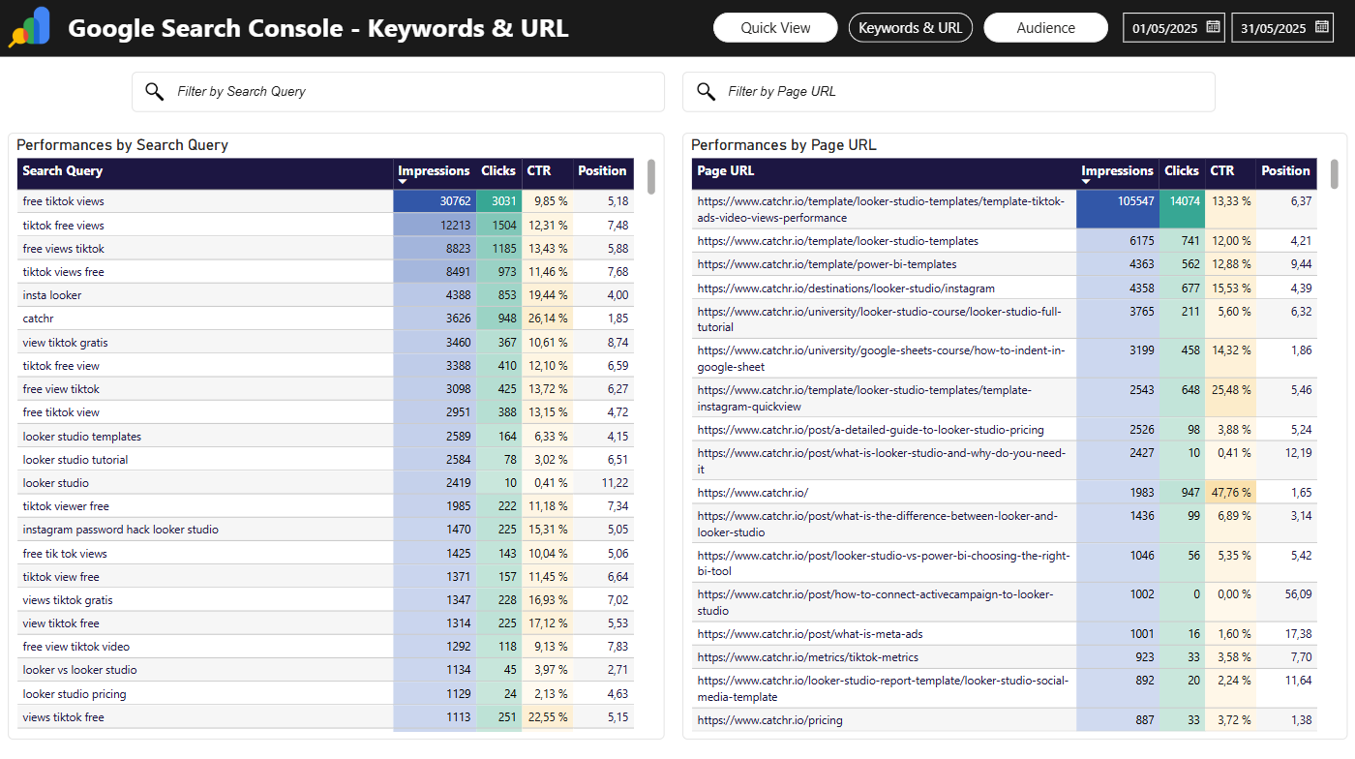Click the 26,14 % CTR cell
The height and width of the screenshot is (759, 1355).
point(548,319)
